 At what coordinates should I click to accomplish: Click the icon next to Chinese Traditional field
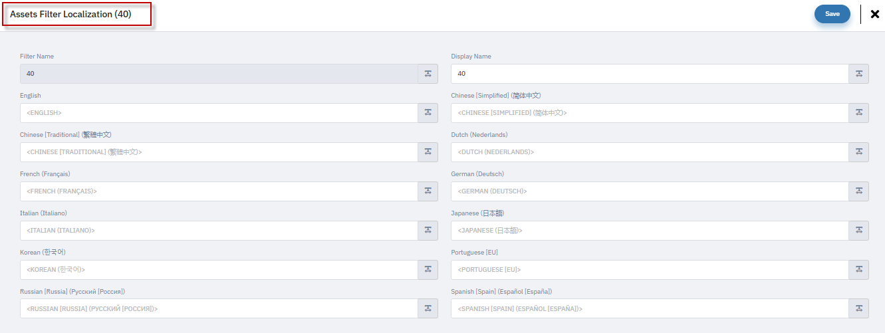click(428, 152)
